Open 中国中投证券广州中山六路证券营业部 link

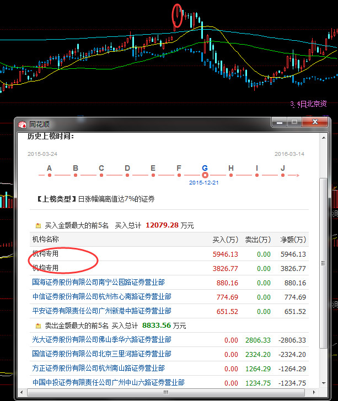point(108,383)
